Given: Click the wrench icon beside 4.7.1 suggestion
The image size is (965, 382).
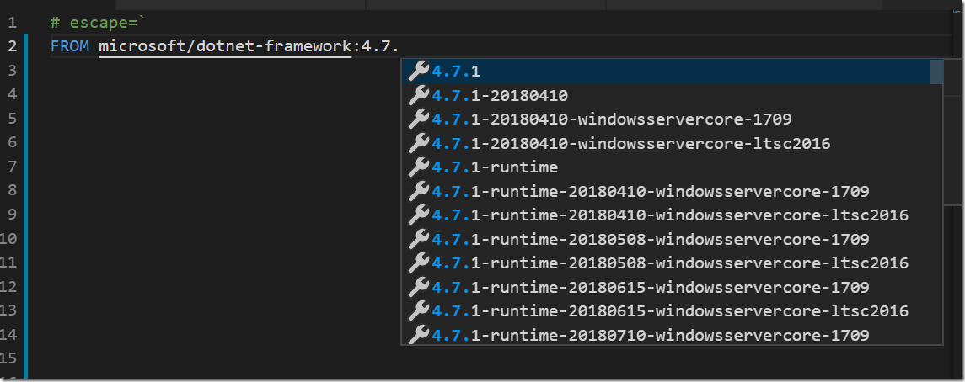Looking at the screenshot, I should [x=419, y=72].
